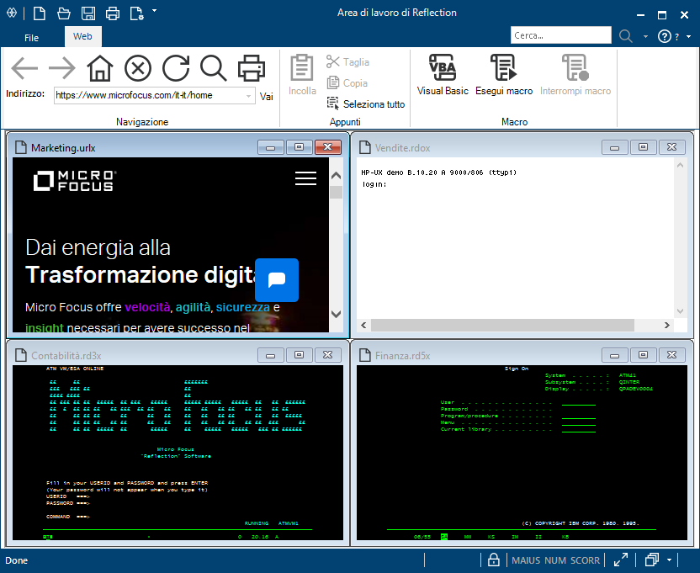Open the Visual Basic editor
Viewport: 700px width, 573px height.
pyautogui.click(x=443, y=75)
